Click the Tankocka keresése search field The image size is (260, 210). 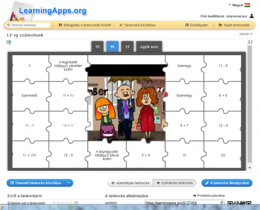(x=28, y=25)
